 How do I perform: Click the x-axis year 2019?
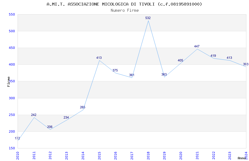pos(165,156)
